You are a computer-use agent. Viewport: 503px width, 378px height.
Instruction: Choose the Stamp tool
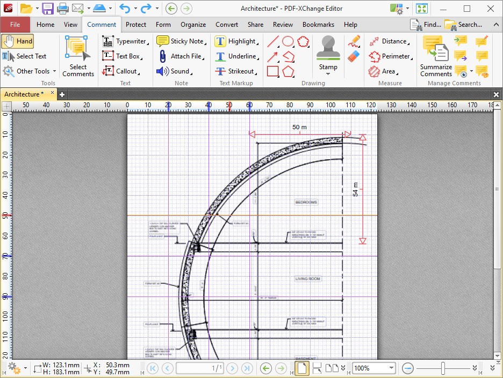pos(328,53)
